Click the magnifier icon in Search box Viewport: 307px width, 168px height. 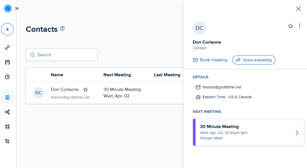point(33,55)
